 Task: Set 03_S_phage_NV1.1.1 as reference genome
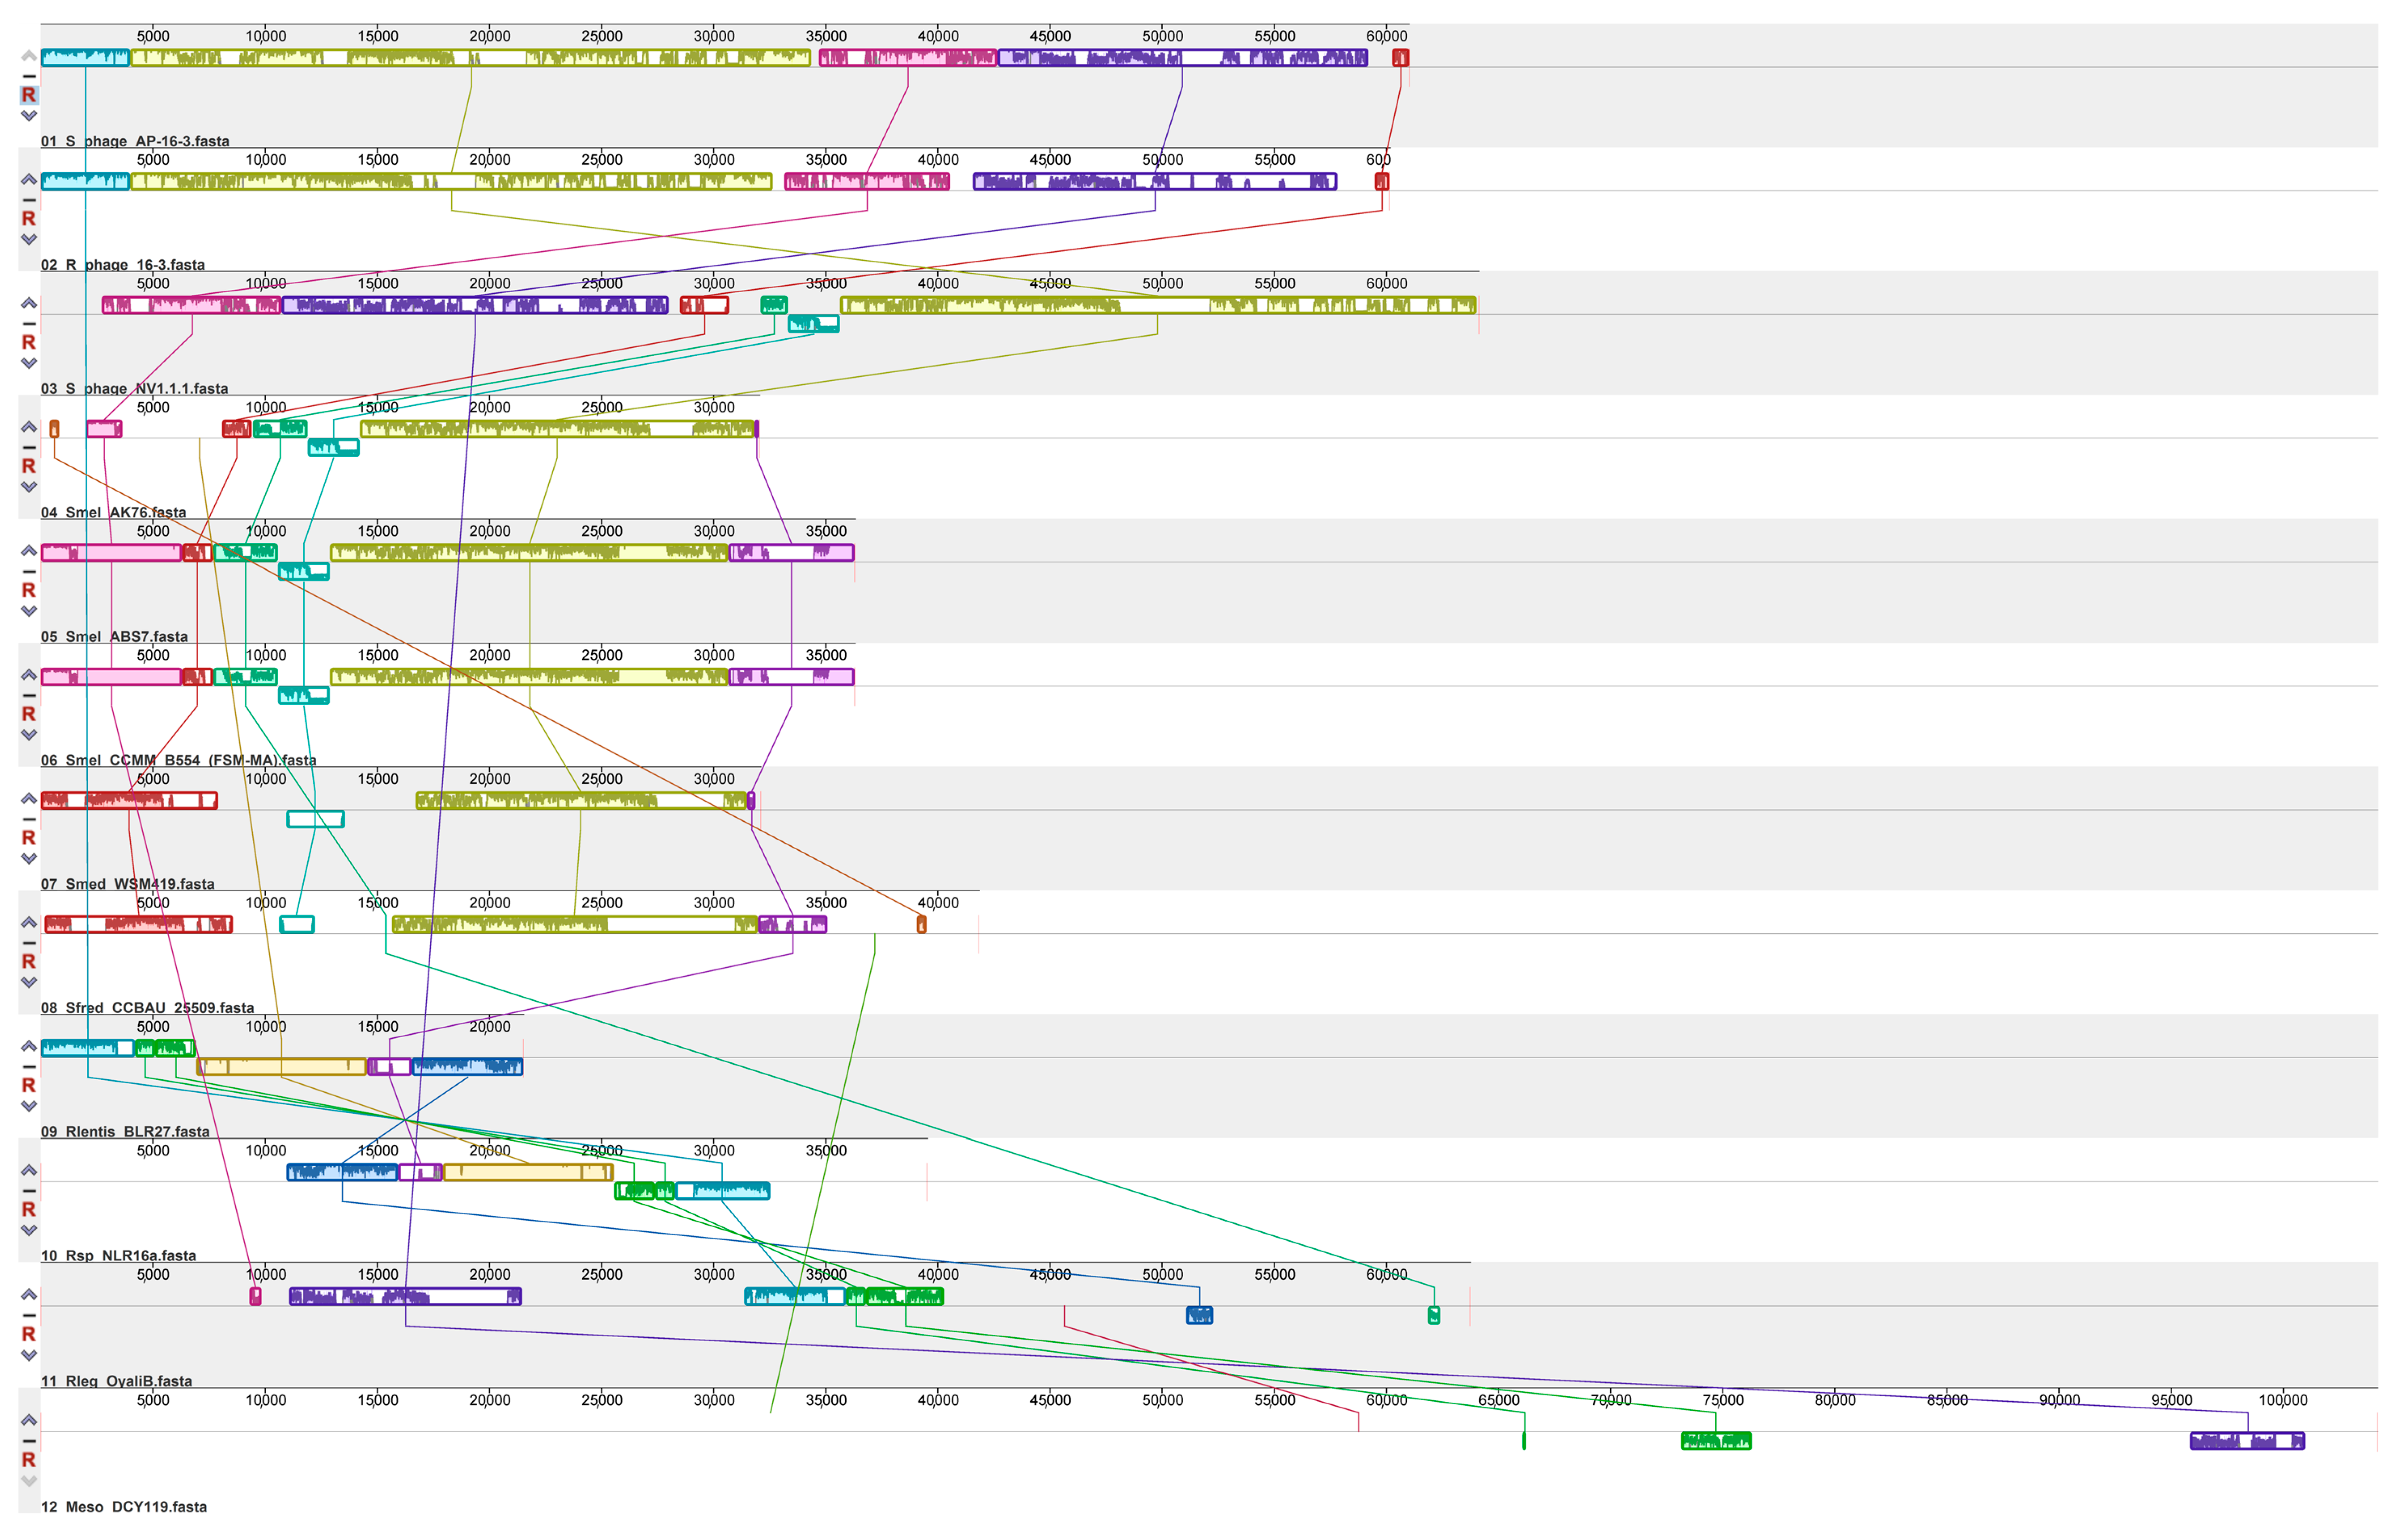29,343
